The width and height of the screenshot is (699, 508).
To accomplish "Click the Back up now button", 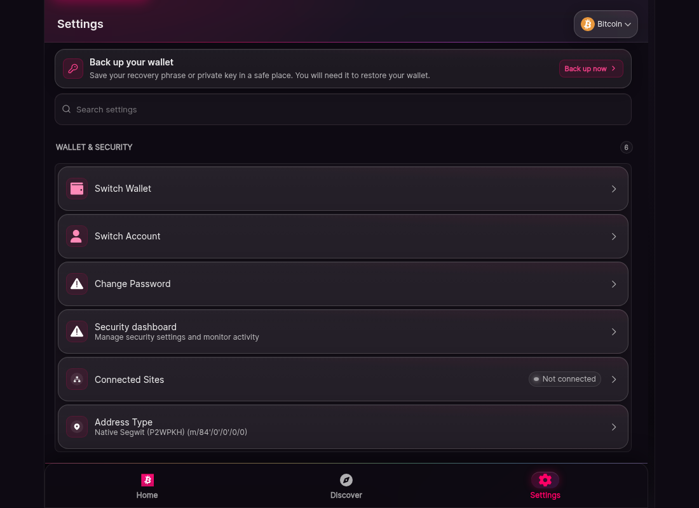I will point(591,69).
